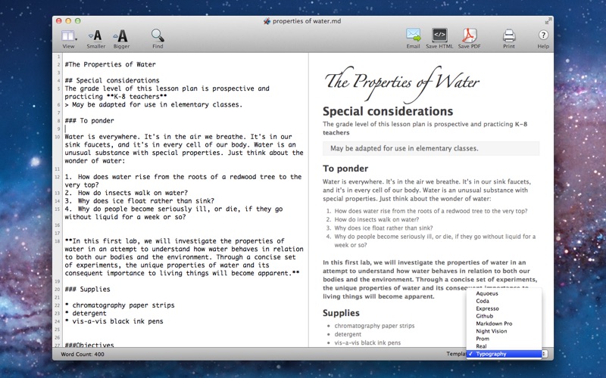Click the fullscreen arrows in title bar
The width and height of the screenshot is (606, 378).
click(x=548, y=21)
